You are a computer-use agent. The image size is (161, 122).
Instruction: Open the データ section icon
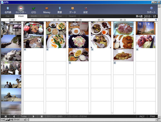tap(72, 8)
